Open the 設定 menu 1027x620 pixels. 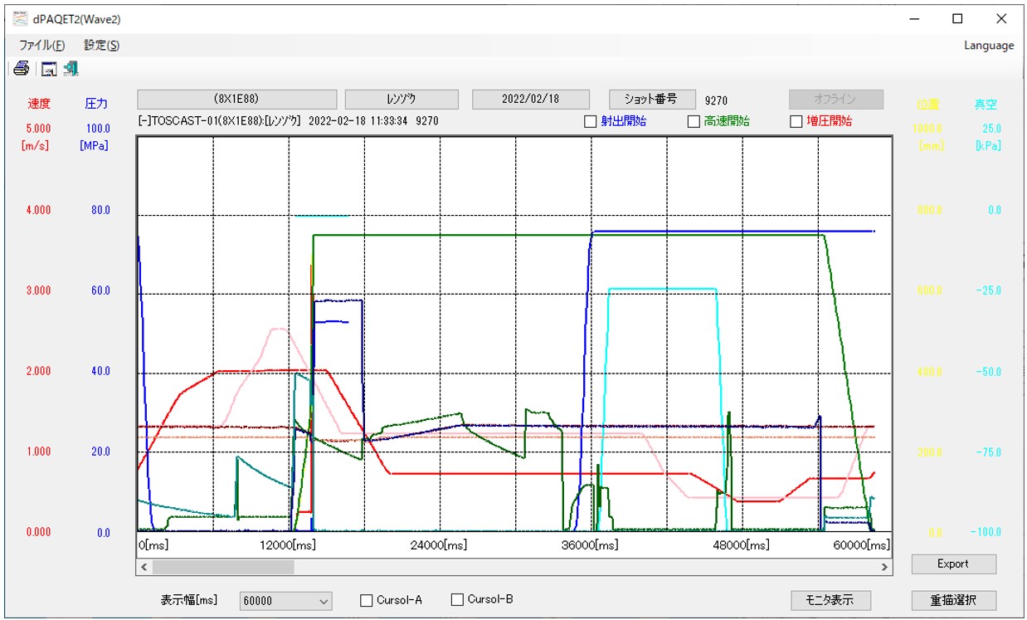click(101, 46)
